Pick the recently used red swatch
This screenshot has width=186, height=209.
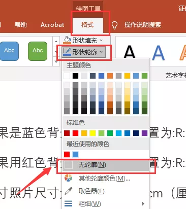(67, 154)
